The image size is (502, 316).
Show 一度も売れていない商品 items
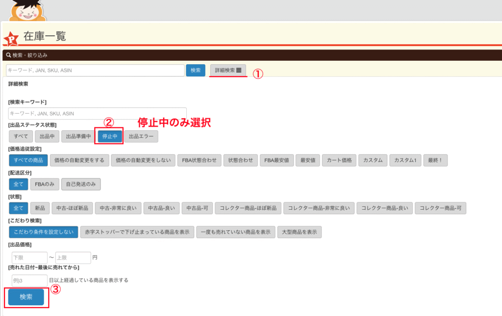click(235, 232)
